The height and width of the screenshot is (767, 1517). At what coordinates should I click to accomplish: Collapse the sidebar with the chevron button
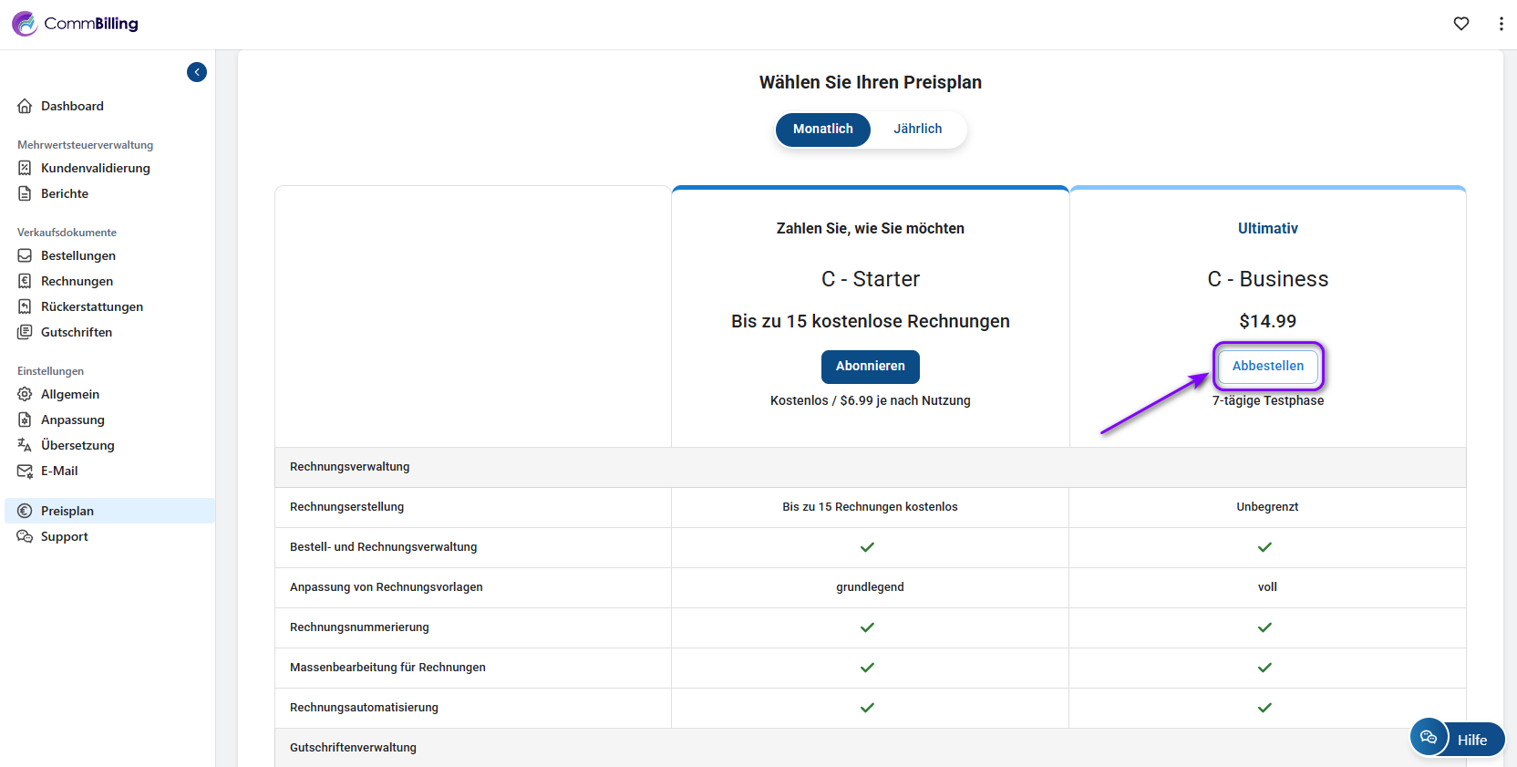[x=197, y=72]
